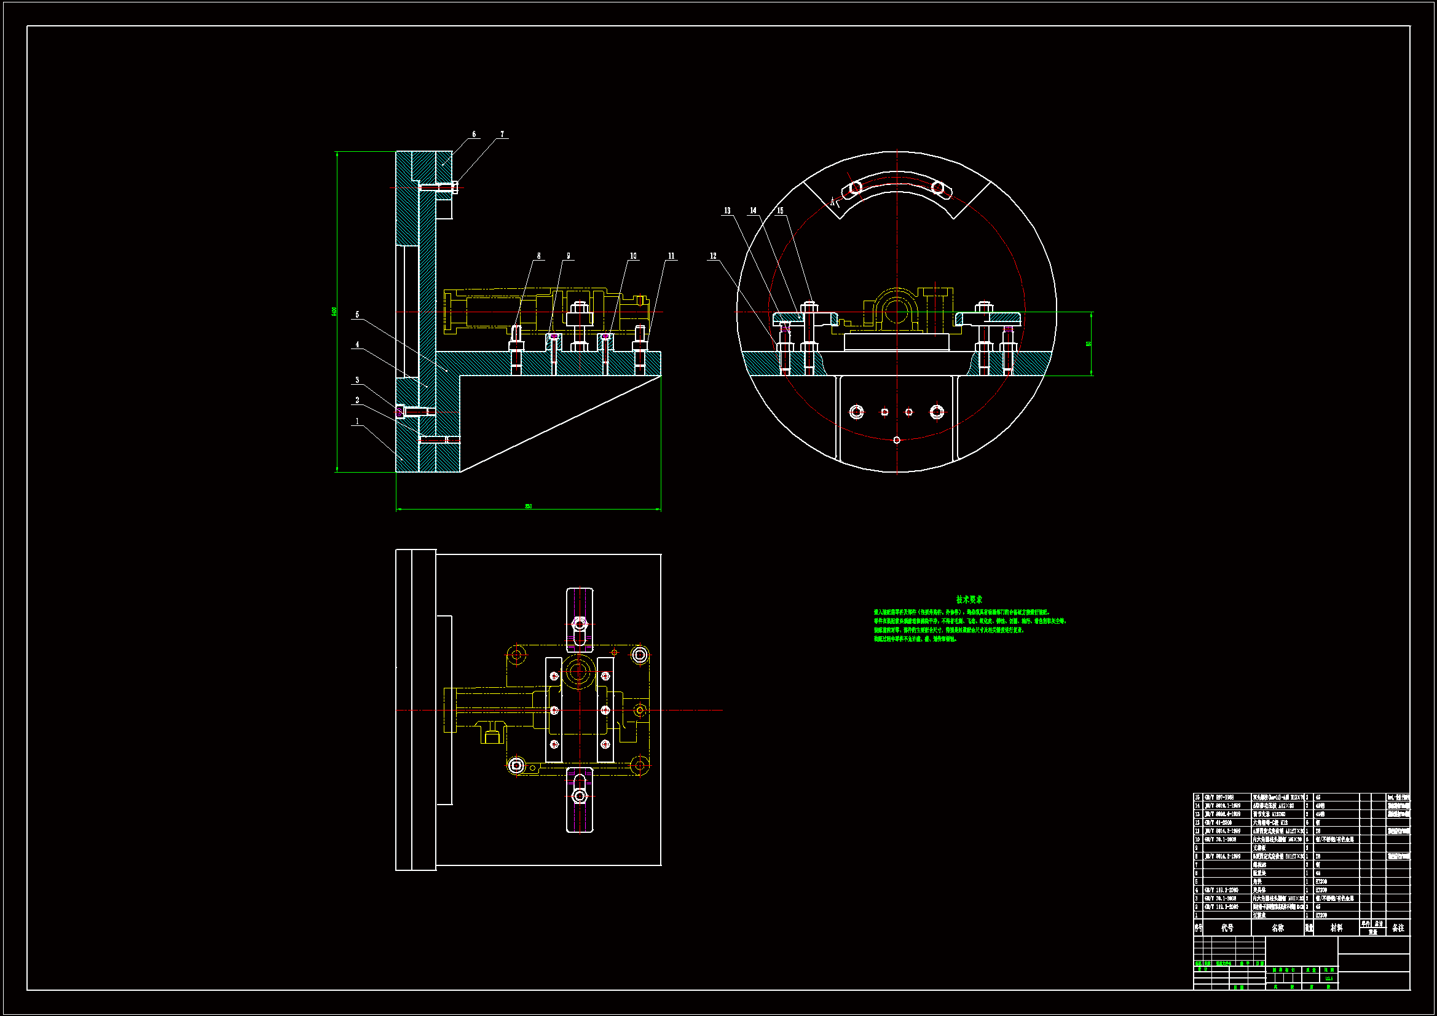Select balloon label 12 near circular view
The height and width of the screenshot is (1016, 1437).
pyautogui.click(x=713, y=256)
